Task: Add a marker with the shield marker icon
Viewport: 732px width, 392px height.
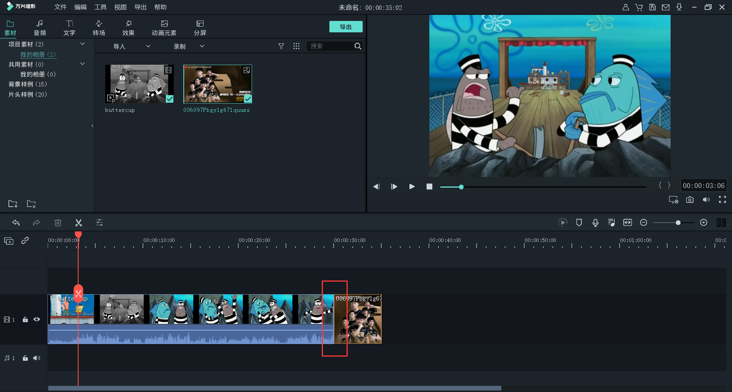Action: 579,223
